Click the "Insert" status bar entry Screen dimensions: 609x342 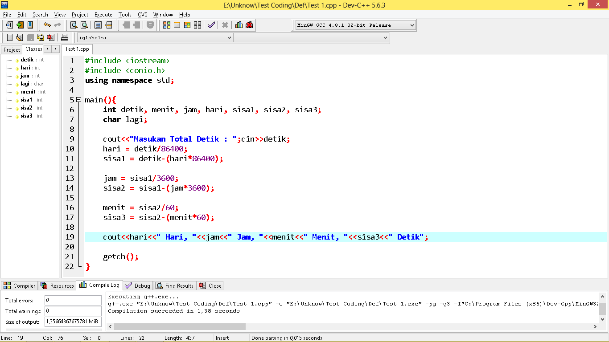pyautogui.click(x=222, y=338)
